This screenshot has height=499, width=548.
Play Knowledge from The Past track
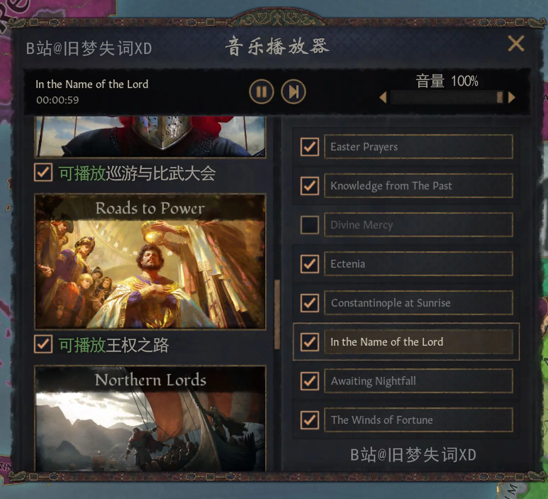click(x=419, y=186)
